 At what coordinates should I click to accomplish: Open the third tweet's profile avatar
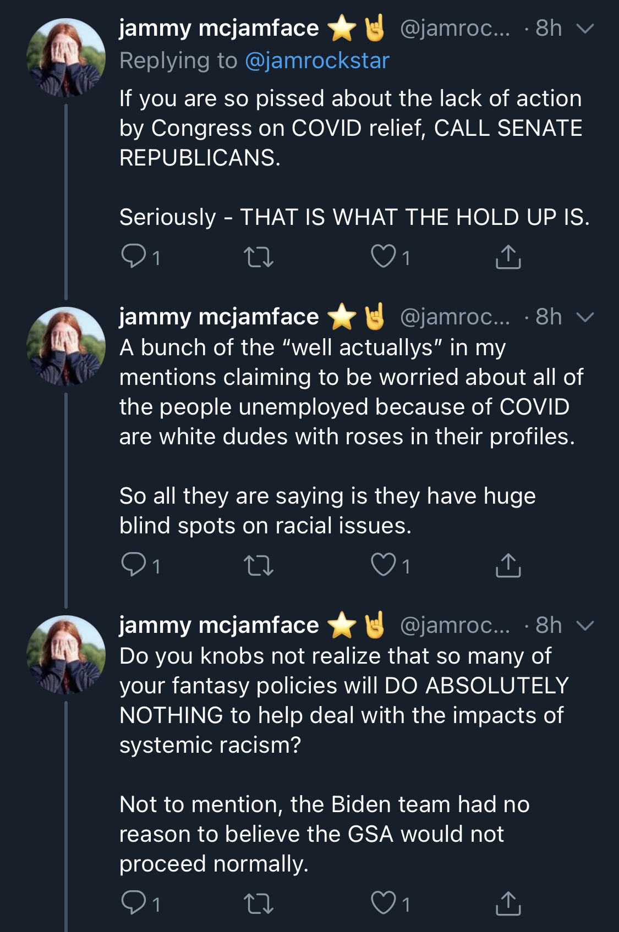click(66, 654)
